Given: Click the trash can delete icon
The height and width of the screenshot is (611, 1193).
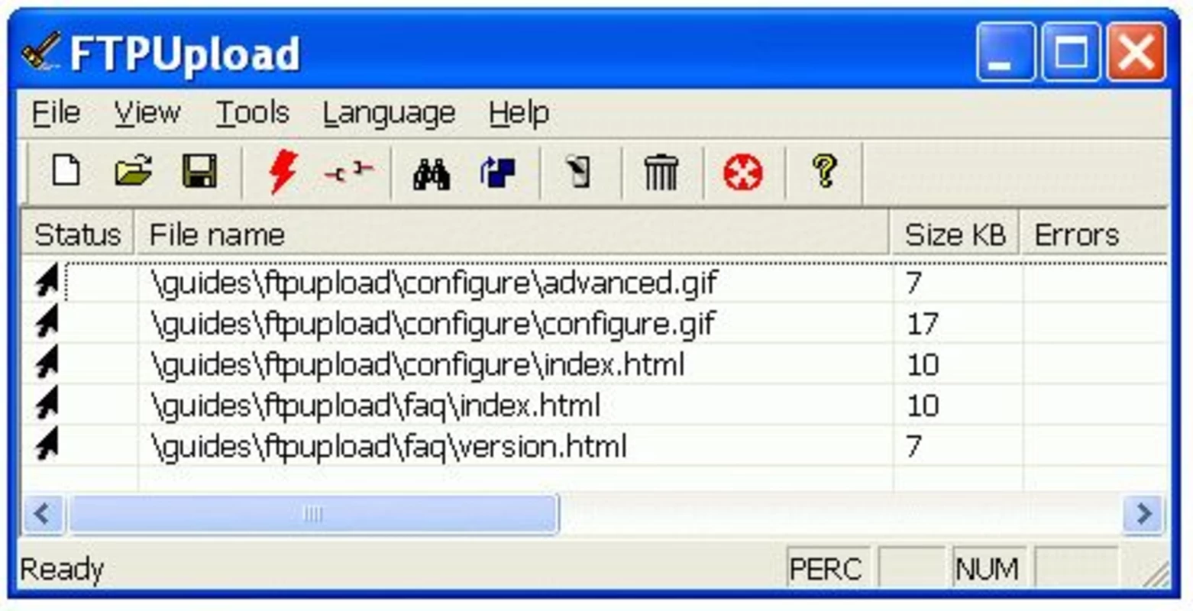Looking at the screenshot, I should (661, 172).
